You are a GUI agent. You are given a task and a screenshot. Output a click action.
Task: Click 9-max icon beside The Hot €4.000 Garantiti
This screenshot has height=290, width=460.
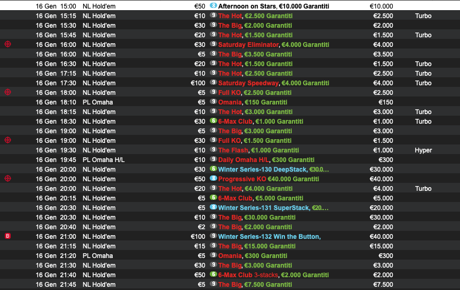coord(213,188)
